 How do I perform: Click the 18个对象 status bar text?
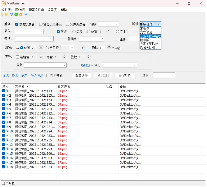(x=8, y=183)
